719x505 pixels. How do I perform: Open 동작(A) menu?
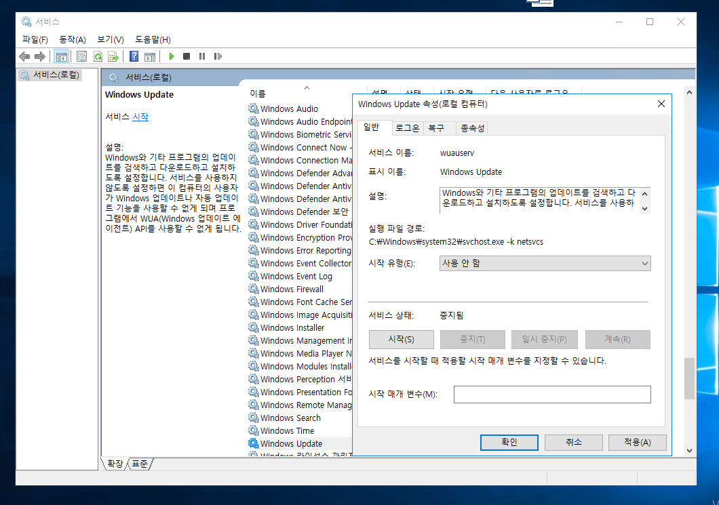[x=73, y=40]
